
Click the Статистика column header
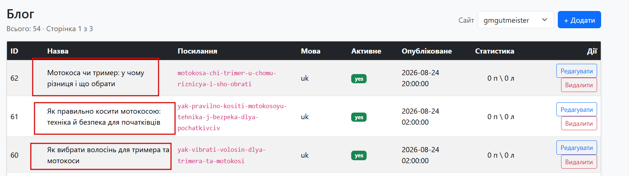click(494, 51)
